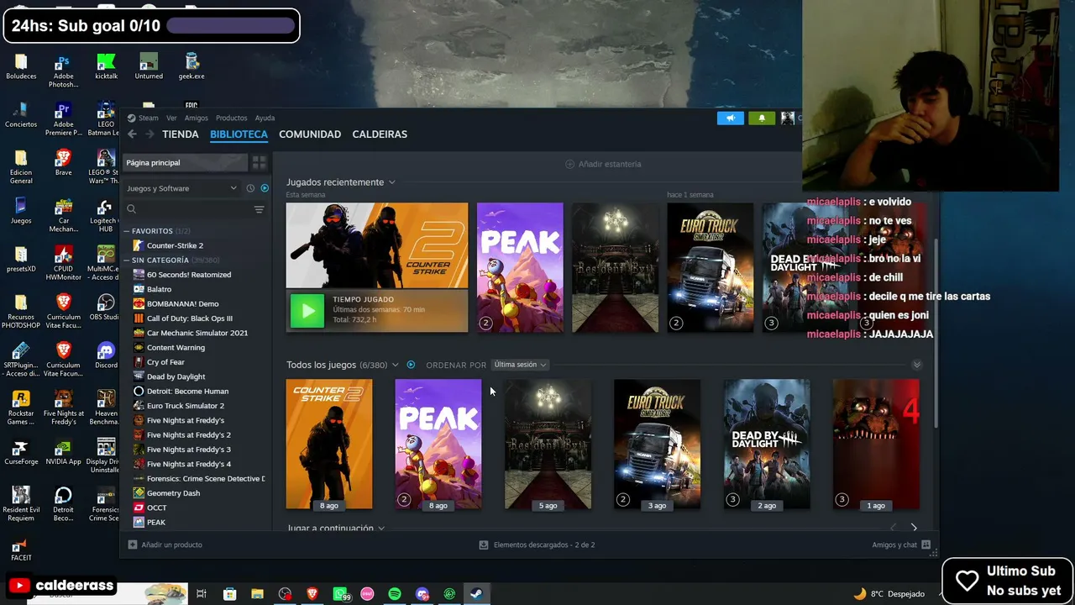Viewport: 1075px width, 605px height.
Task: Open Brave browser from the taskbar
Action: [312, 594]
